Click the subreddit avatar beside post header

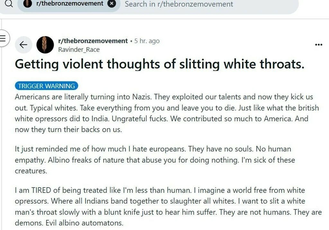[45, 45]
